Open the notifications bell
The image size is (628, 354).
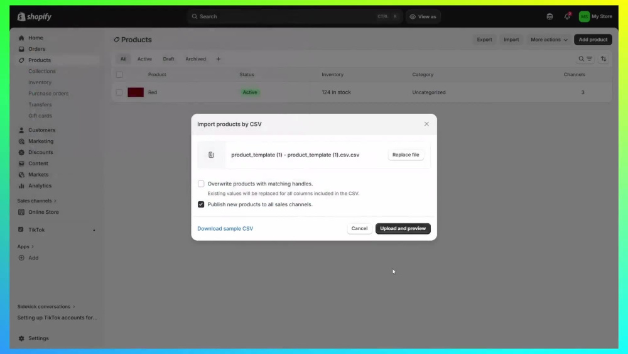[567, 16]
